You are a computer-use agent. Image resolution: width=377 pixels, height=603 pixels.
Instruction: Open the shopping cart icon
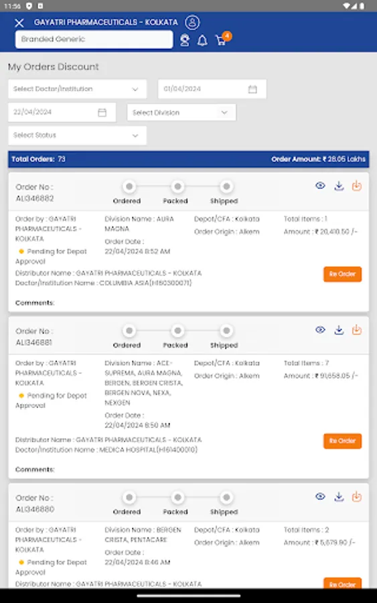tap(222, 40)
